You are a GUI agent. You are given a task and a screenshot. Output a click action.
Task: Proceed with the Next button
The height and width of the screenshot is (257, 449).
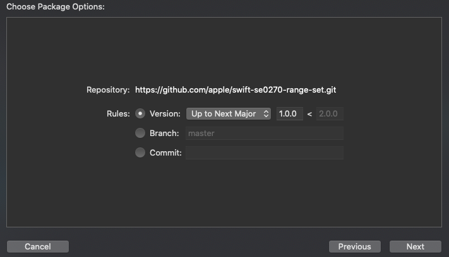tap(415, 246)
